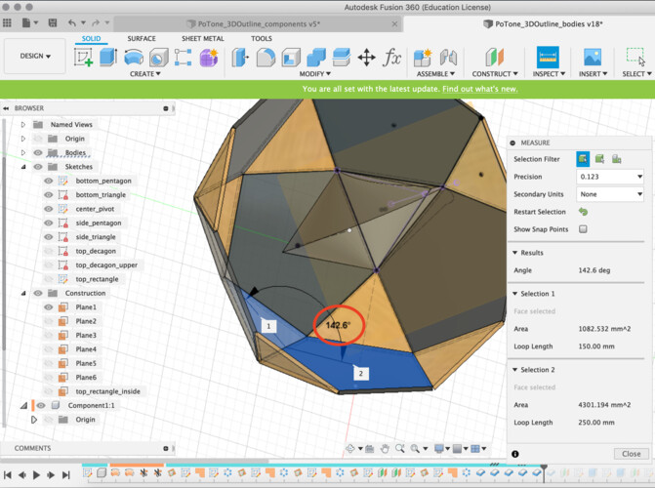Toggle visibility of Sketches folder
This screenshot has height=488, width=655.
click(x=38, y=167)
